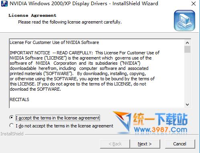The height and width of the screenshot is (153, 200).
Task: Close the InstallShield Wizard window
Action: point(194,4)
